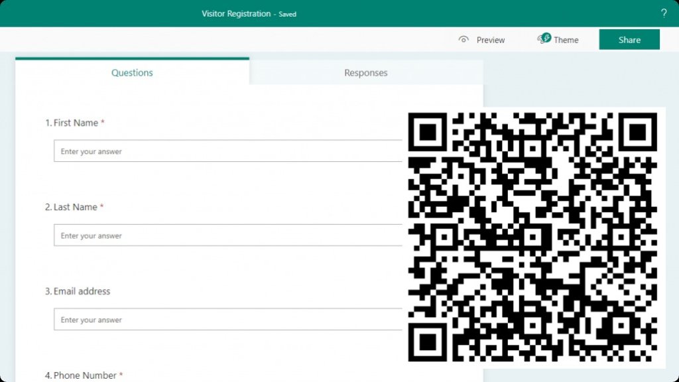Open Help via the question mark icon
Image resolution: width=679 pixels, height=382 pixels.
tap(664, 13)
